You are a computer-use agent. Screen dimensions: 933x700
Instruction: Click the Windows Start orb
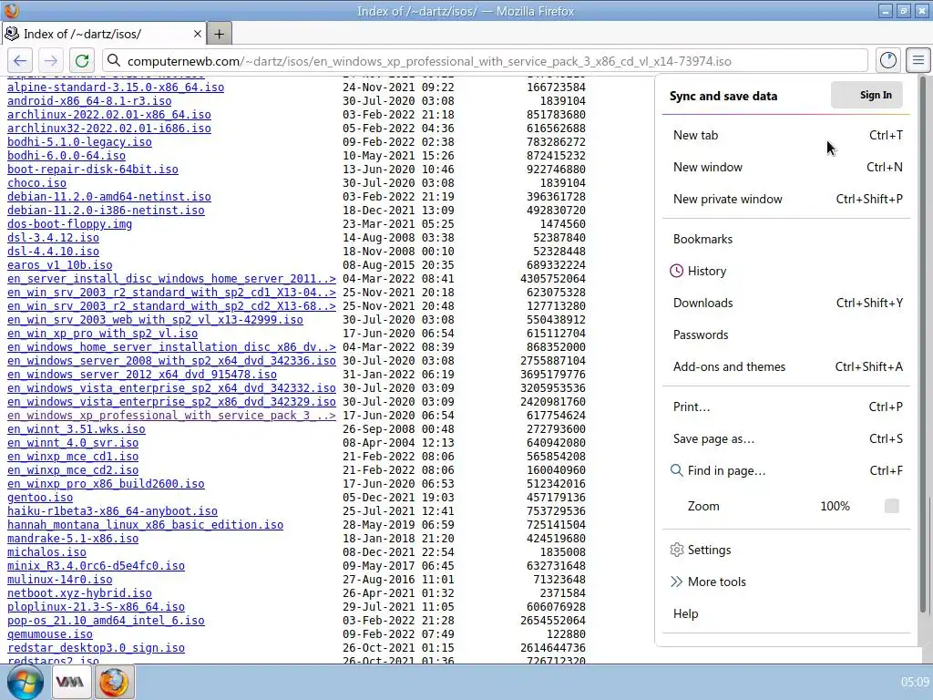tap(25, 682)
